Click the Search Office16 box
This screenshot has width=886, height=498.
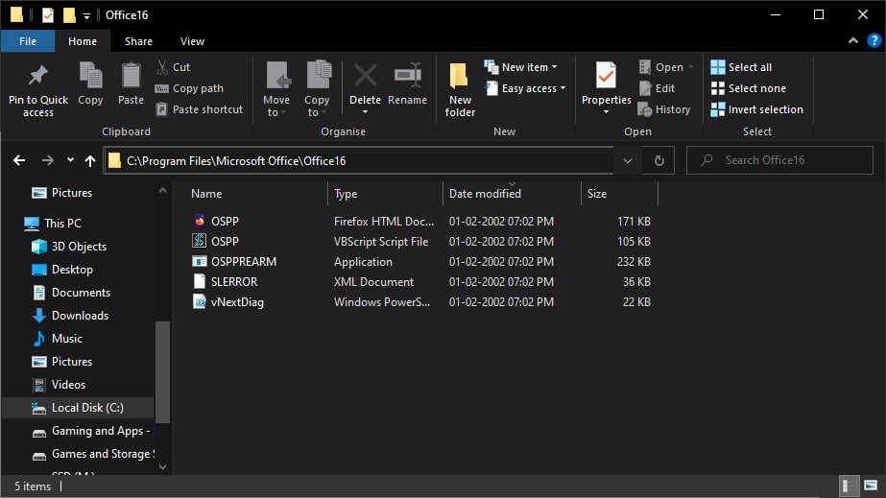779,160
